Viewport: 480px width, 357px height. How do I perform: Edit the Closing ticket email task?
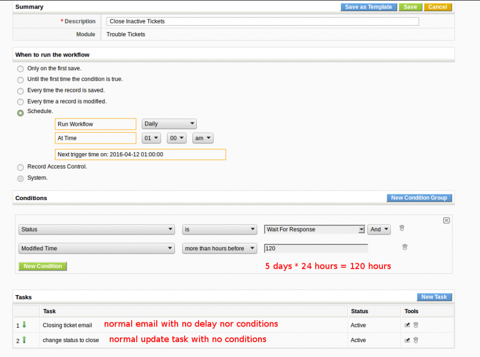[407, 325]
